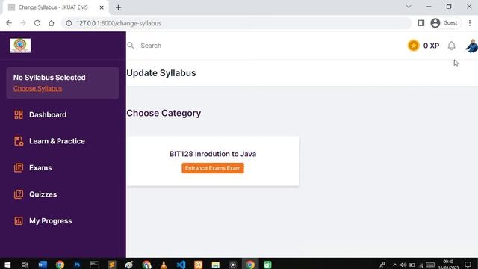Open Task View on taskbar

(x=25, y=265)
